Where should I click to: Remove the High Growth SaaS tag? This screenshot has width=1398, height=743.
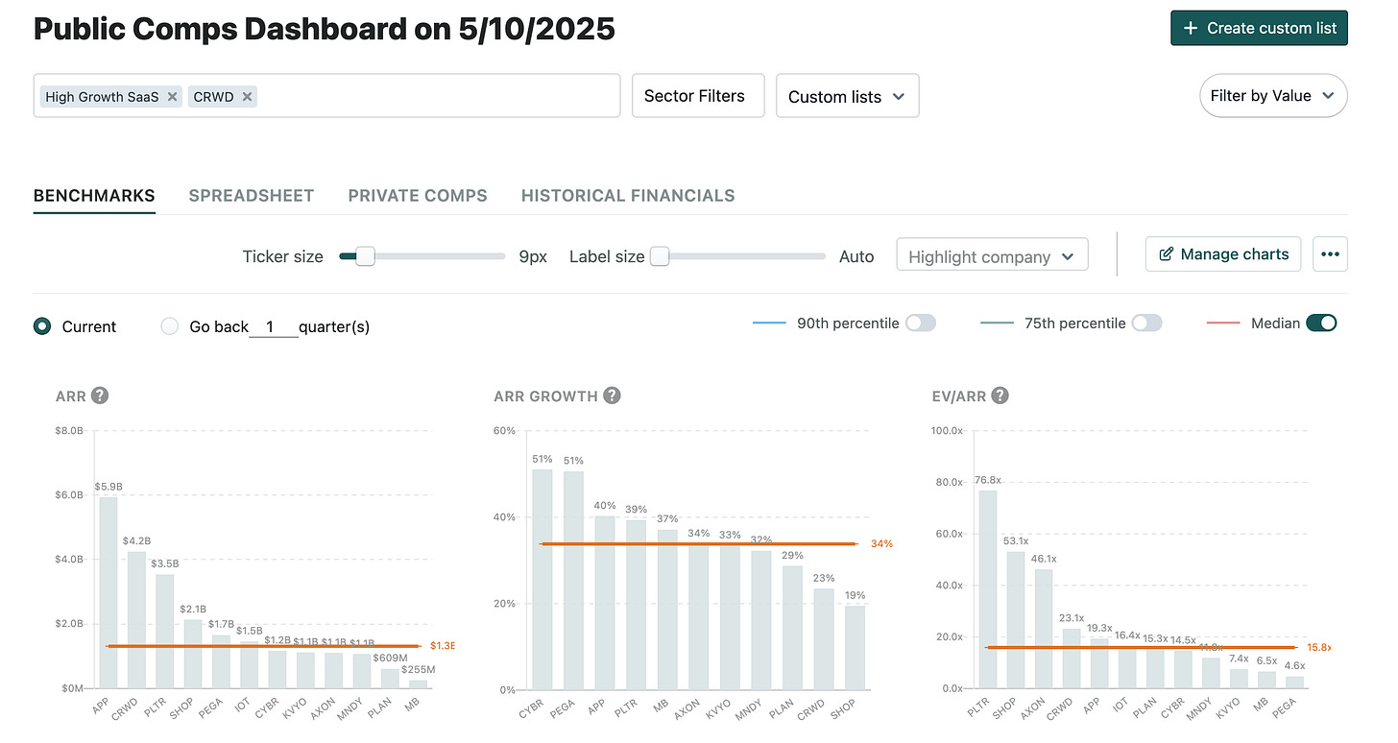pyautogui.click(x=172, y=97)
